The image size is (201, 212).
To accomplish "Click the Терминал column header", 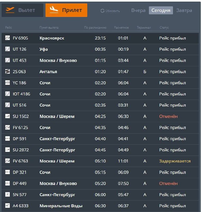I will [x=144, y=28].
